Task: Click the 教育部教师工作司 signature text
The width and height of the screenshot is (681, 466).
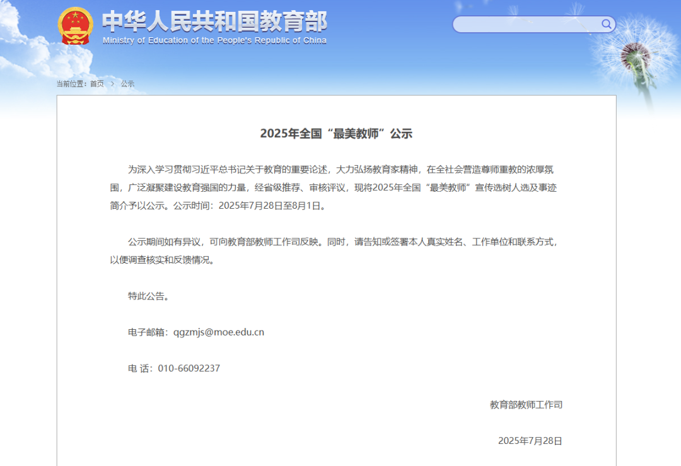Action: point(526,405)
